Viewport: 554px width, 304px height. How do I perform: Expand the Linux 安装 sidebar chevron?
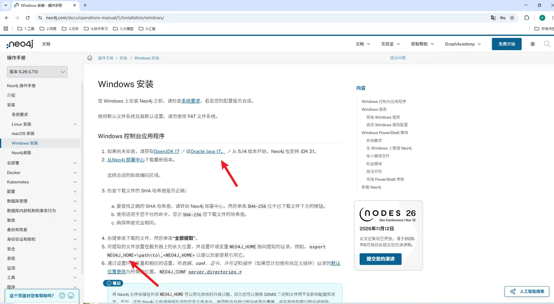coord(75,124)
